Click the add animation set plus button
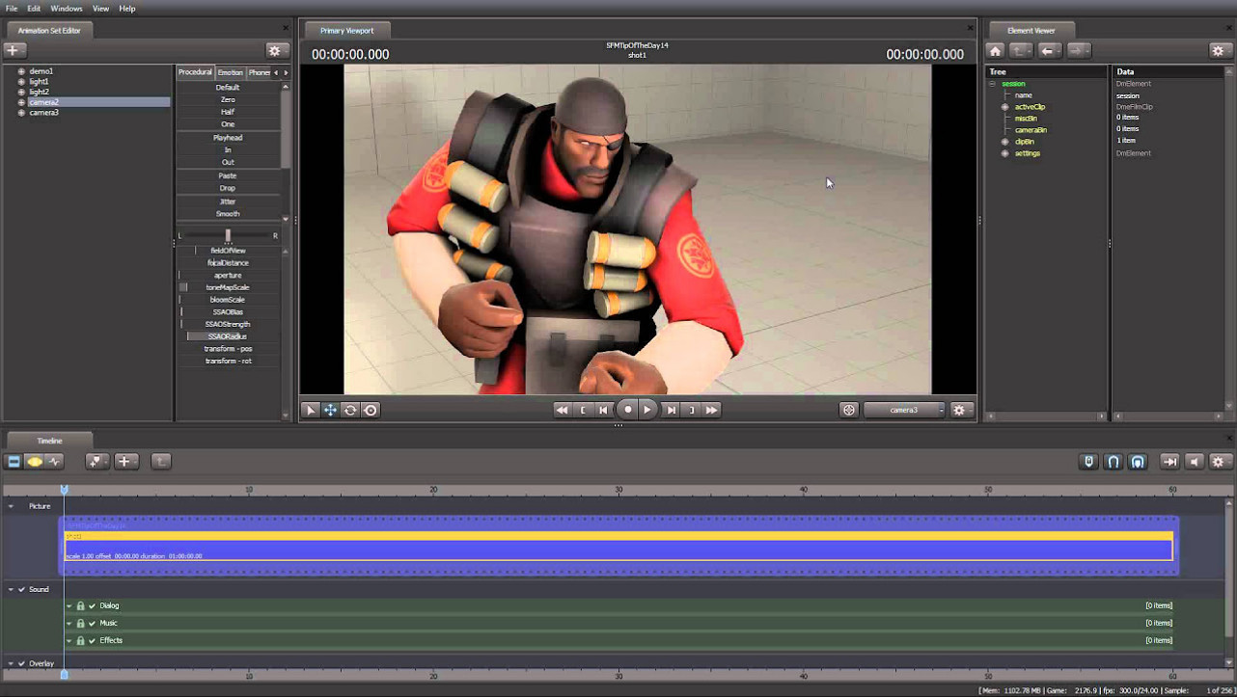 (x=14, y=50)
